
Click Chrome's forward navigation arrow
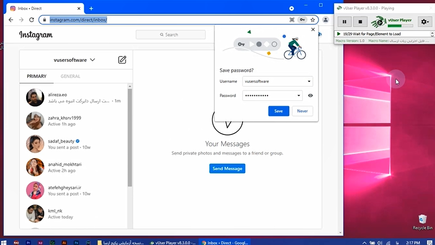21,20
